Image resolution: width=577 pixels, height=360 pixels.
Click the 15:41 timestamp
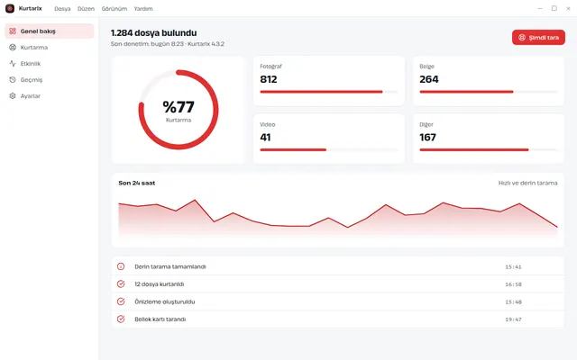pyautogui.click(x=513, y=267)
